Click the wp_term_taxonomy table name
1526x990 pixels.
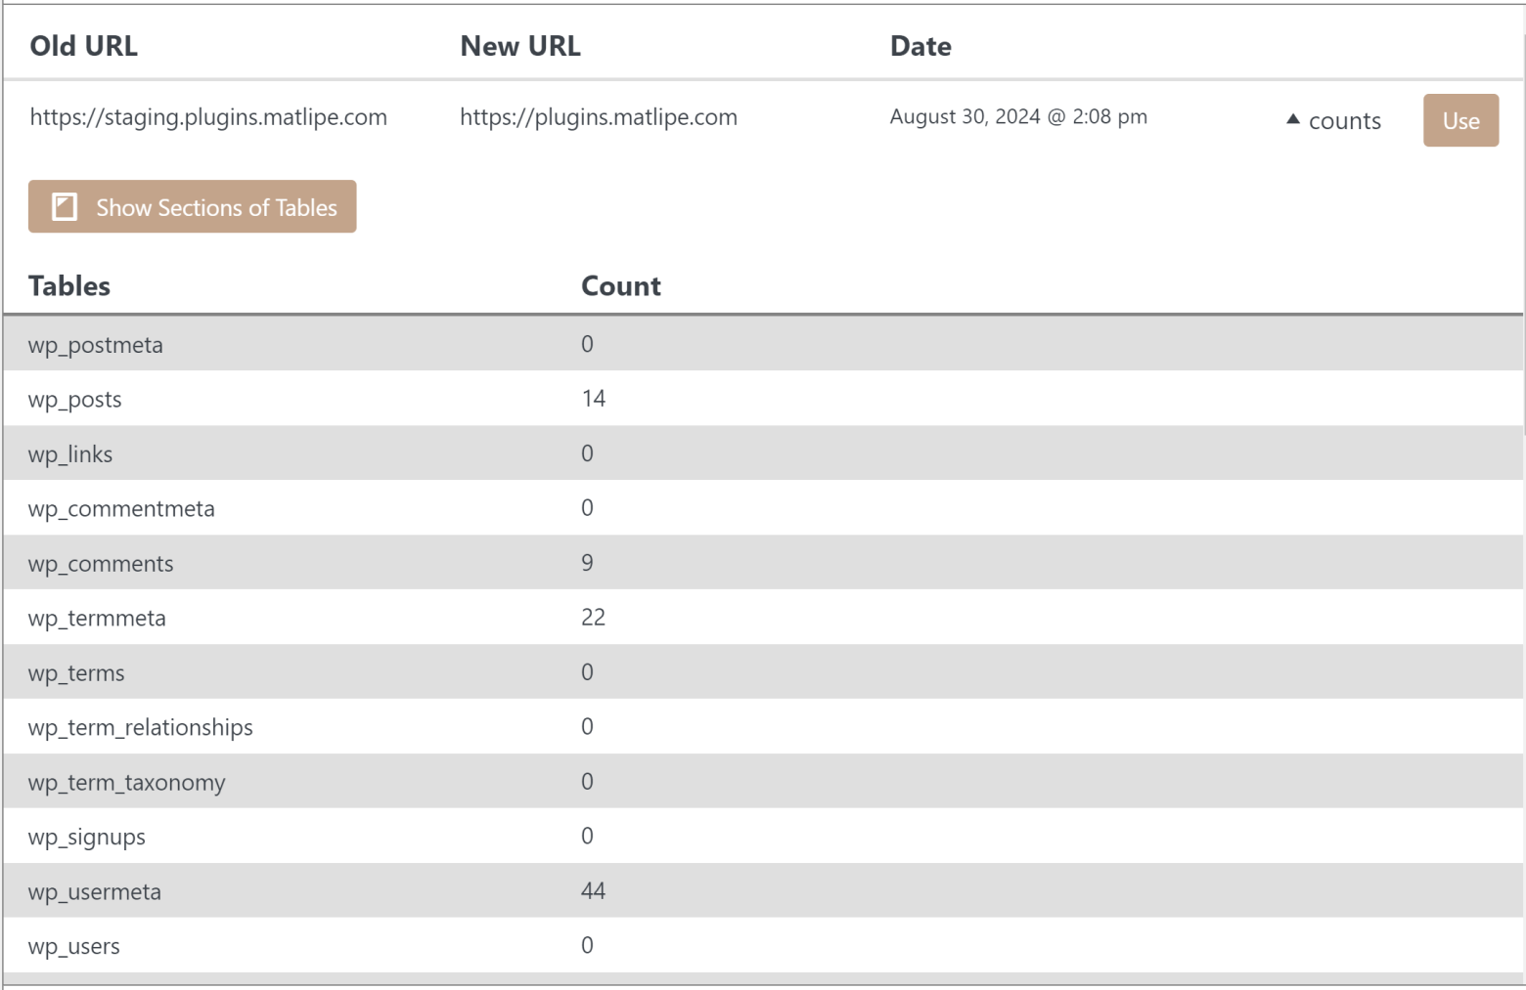coord(126,783)
